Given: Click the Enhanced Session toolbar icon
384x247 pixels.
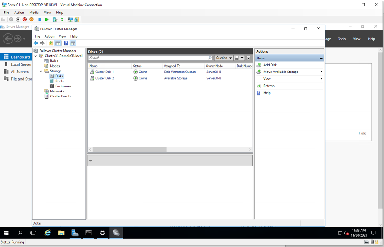Looking at the screenshot, I should (x=70, y=20).
